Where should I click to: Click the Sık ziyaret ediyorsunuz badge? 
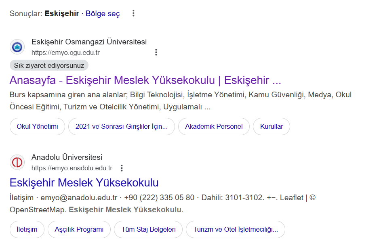pyautogui.click(x=48, y=65)
